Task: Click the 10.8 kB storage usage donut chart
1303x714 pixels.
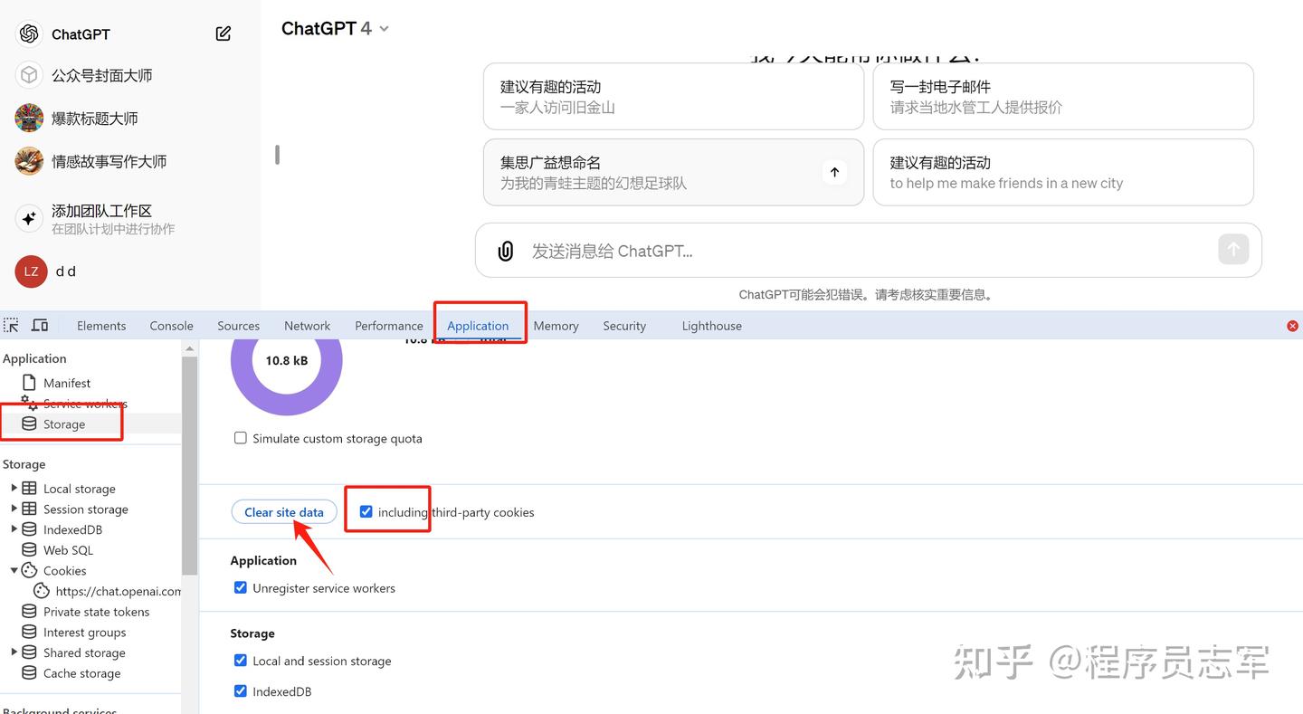Action: 286,360
